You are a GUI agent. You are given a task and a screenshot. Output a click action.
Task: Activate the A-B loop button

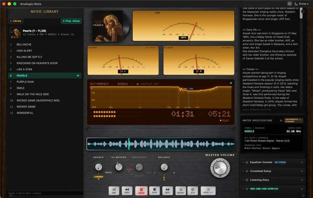[192, 191]
